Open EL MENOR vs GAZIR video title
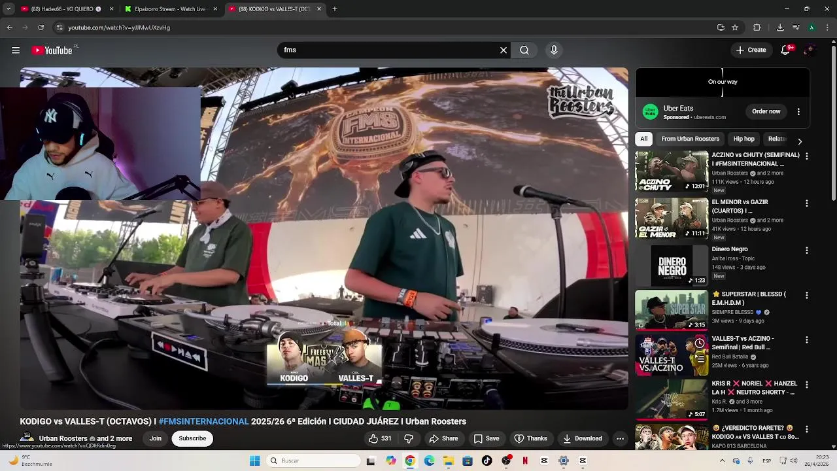Screen dimensions: 837x471 tap(740, 207)
